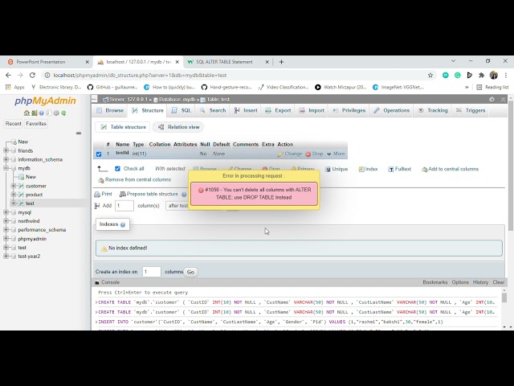This screenshot has height=386, width=514.
Task: Open Chrome profile avatar
Action: (x=494, y=75)
